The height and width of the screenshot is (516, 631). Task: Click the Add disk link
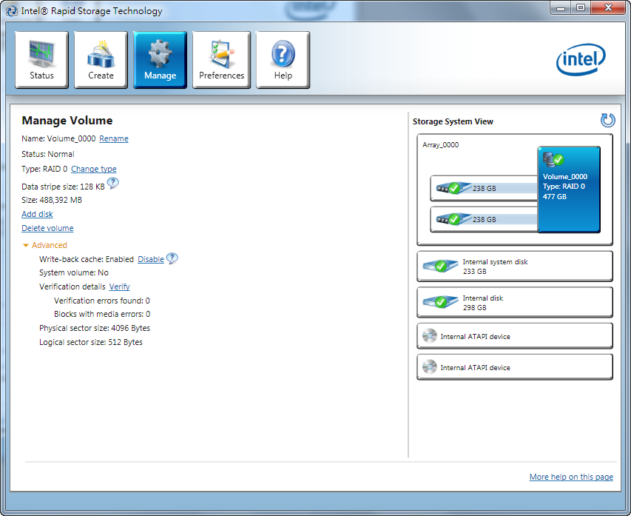pyautogui.click(x=37, y=214)
